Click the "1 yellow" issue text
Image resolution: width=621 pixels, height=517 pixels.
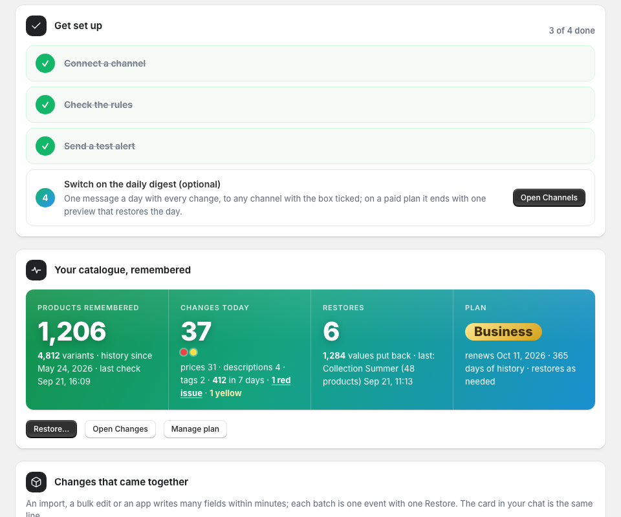tap(225, 393)
